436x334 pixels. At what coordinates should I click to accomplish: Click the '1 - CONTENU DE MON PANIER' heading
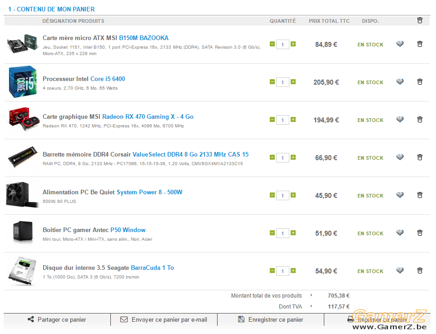[51, 9]
